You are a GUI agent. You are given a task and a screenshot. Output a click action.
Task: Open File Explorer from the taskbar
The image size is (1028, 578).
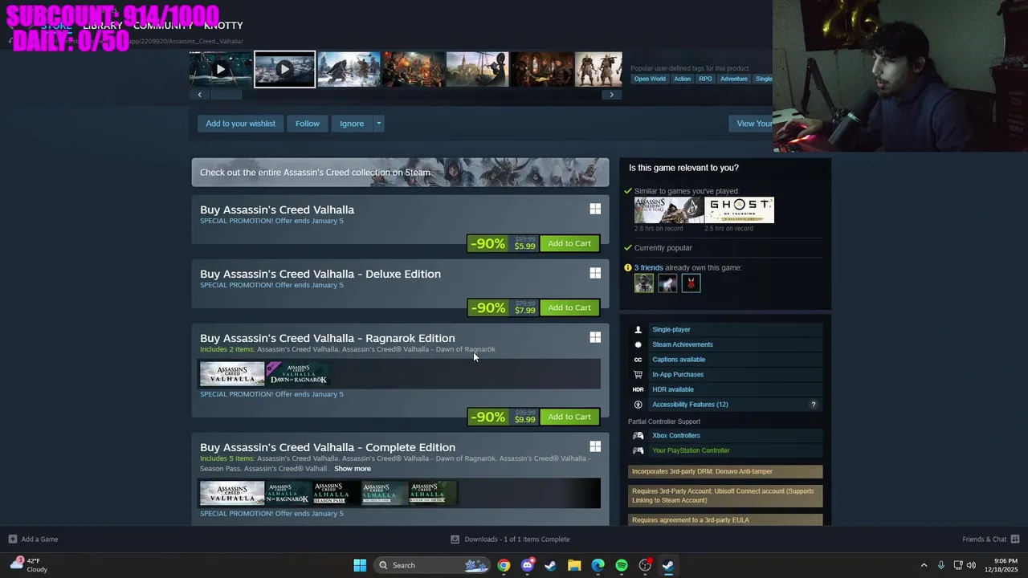coord(574,565)
